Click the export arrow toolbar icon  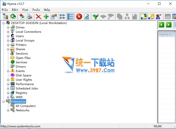tap(22, 17)
